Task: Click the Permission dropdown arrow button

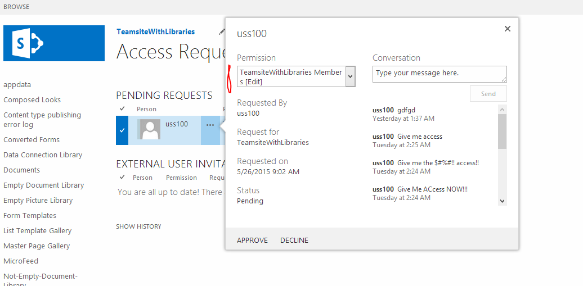Action: coord(350,76)
